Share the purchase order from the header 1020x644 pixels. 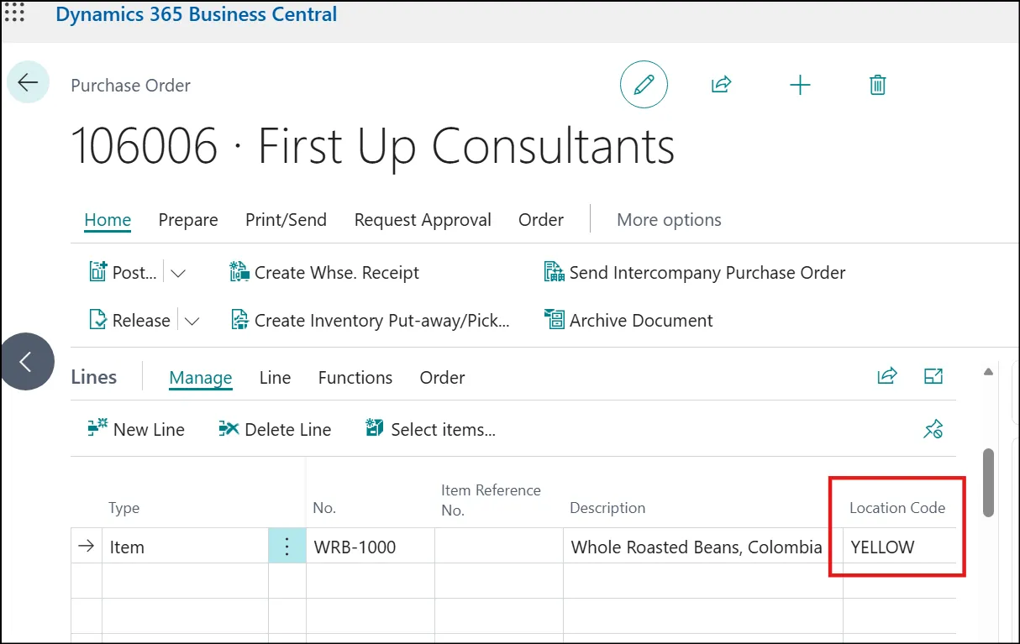coord(722,85)
